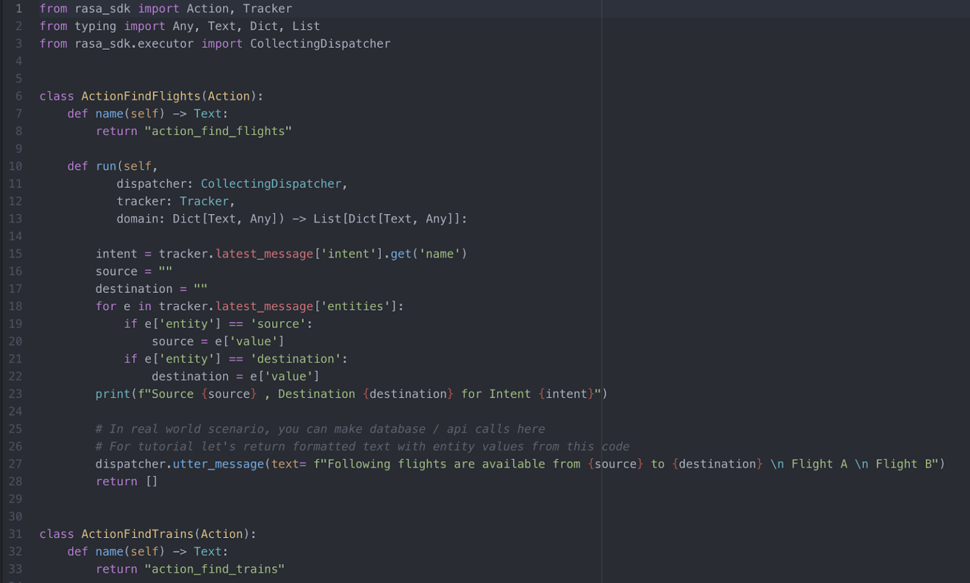Viewport: 970px width, 583px height.
Task: Click line number 18 in gutter
Action: coord(15,306)
